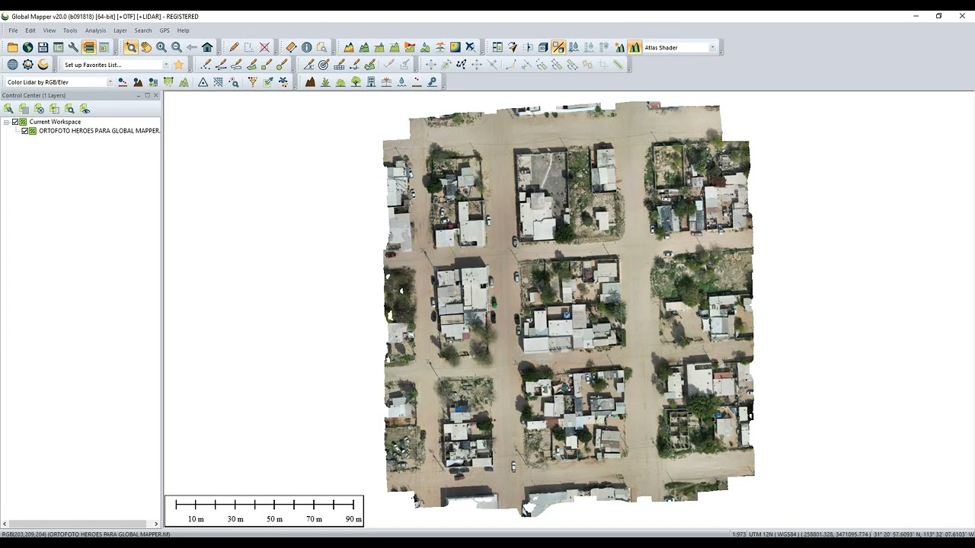
Task: Open the View menu
Action: (50, 30)
